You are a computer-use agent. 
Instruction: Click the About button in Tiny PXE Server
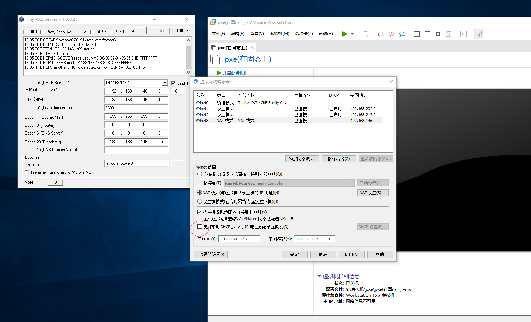pyautogui.click(x=137, y=31)
